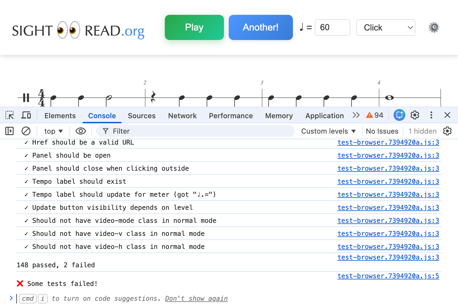Image resolution: width=458 pixels, height=304 pixels.
Task: Click the AI assistance icon in DevTools
Action: [x=399, y=115]
